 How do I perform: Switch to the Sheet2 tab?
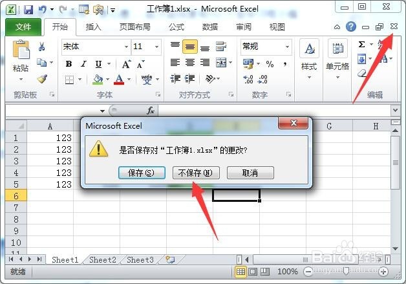point(103,259)
